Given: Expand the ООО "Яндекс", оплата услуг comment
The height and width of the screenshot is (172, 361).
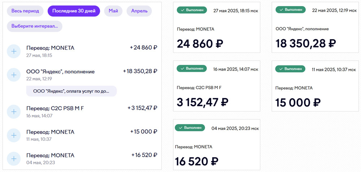Looking at the screenshot, I should pyautogui.click(x=71, y=91).
